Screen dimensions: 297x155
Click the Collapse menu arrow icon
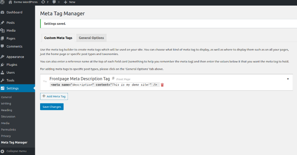coord(2,151)
